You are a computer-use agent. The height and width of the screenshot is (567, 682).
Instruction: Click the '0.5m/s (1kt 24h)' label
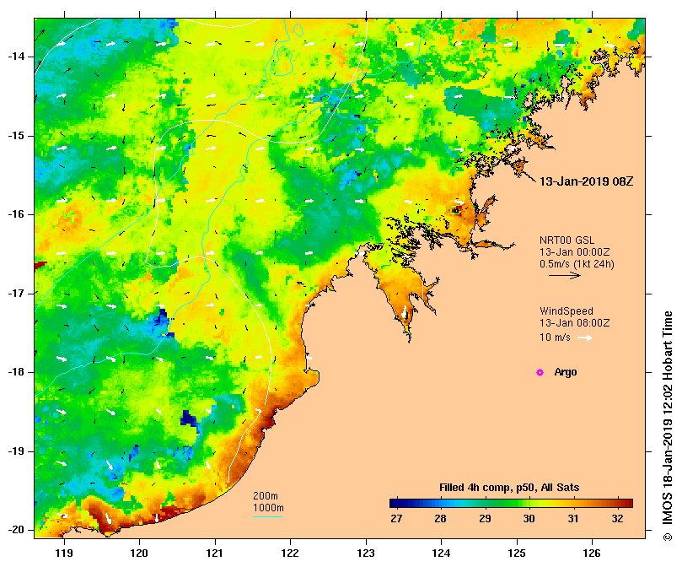click(577, 264)
